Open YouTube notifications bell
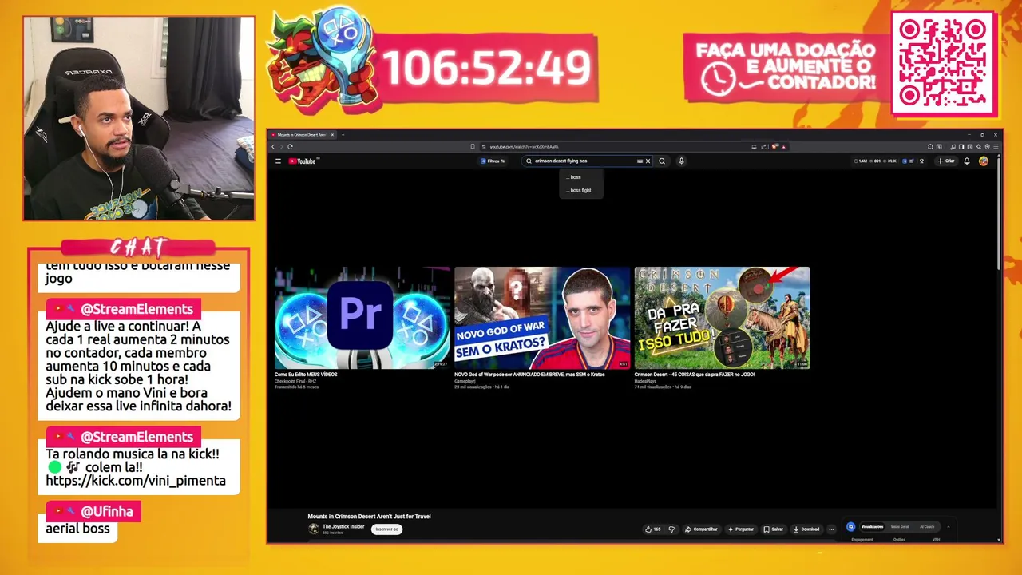This screenshot has height=575, width=1022. (x=967, y=161)
